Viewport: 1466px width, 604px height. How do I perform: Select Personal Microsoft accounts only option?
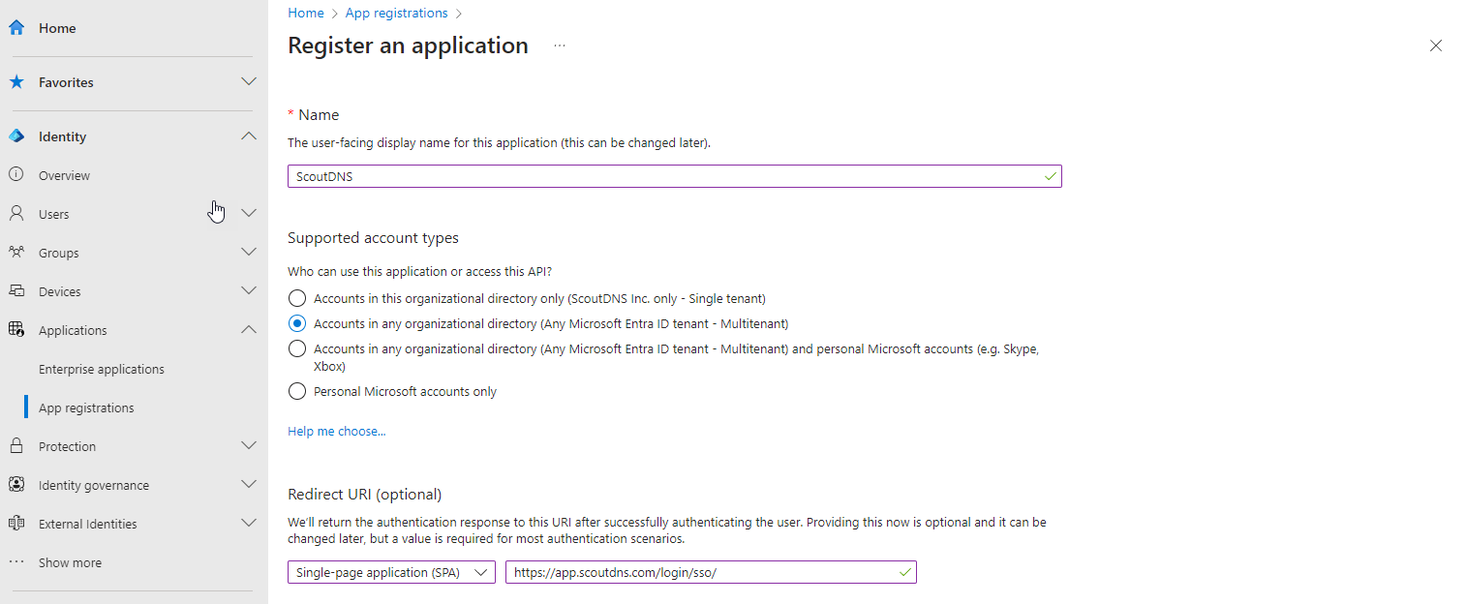click(x=297, y=392)
